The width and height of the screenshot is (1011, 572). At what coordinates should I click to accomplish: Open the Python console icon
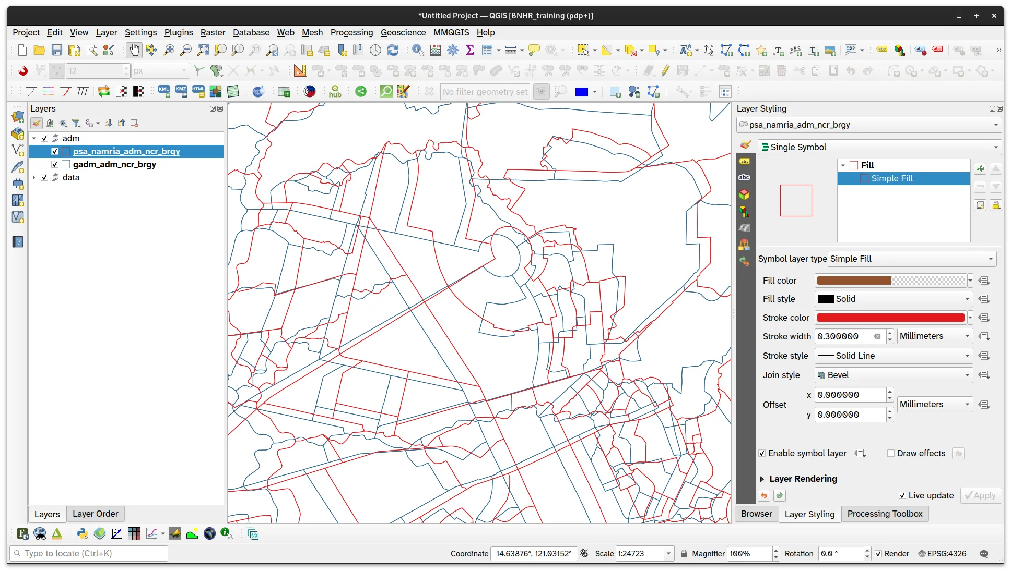(x=82, y=533)
